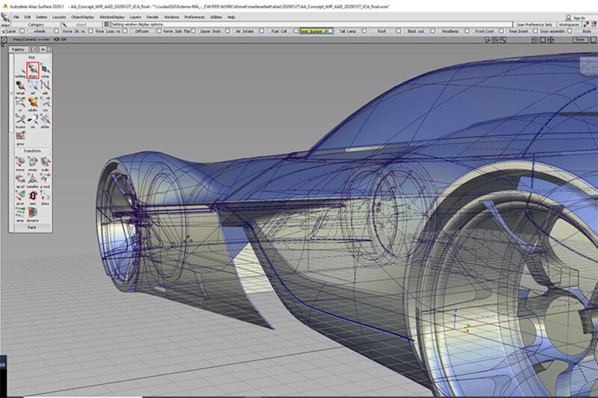Viewport: 598px width, 398px height.
Task: Open the viewport Show menu
Action: pyautogui.click(x=580, y=39)
